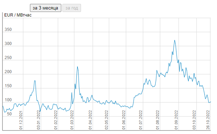Select the 'за 3 месяца' period button

(x=45, y=8)
